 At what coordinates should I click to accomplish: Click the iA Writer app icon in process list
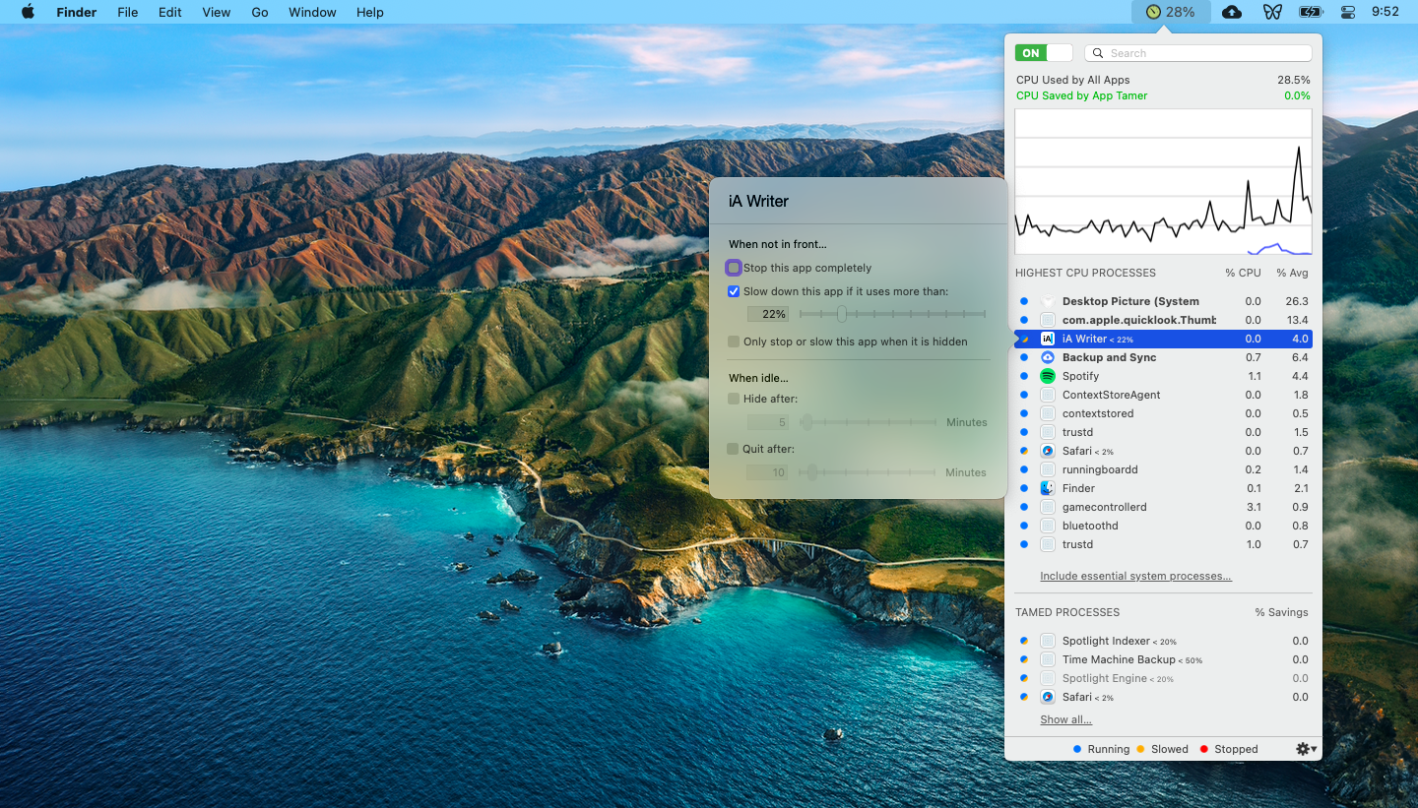pos(1048,339)
